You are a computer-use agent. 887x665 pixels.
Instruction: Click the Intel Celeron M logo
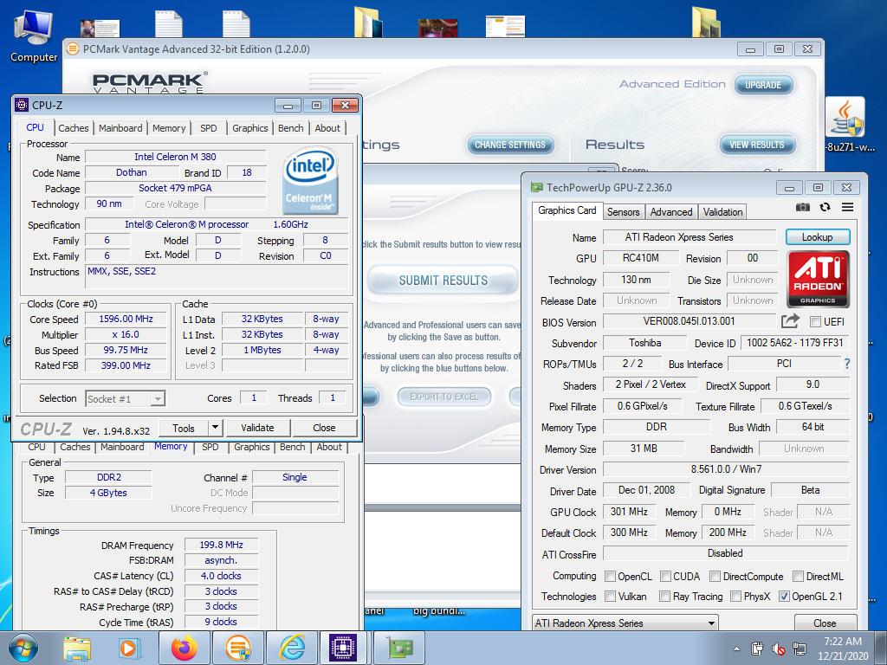pyautogui.click(x=310, y=181)
